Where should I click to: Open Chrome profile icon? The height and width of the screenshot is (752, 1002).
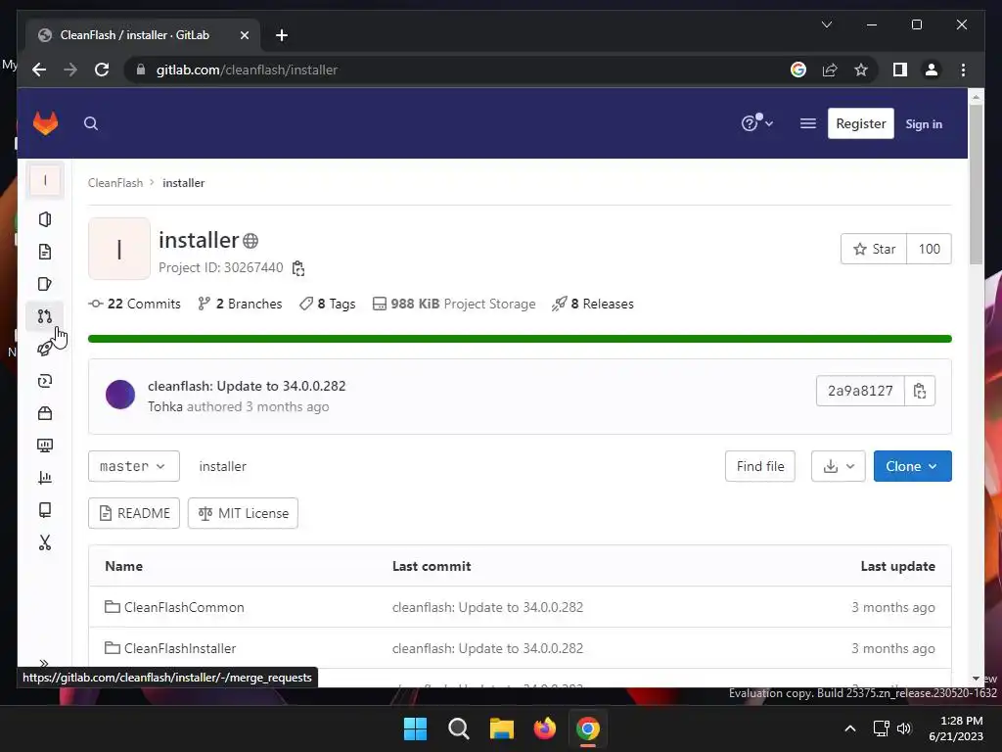pos(932,70)
